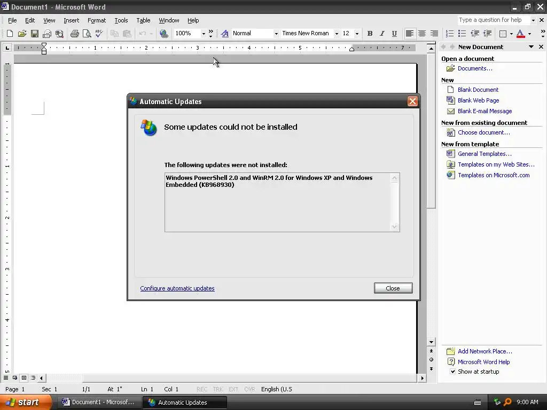Click the Print toolbar icon
547x410 pixels.
74,34
